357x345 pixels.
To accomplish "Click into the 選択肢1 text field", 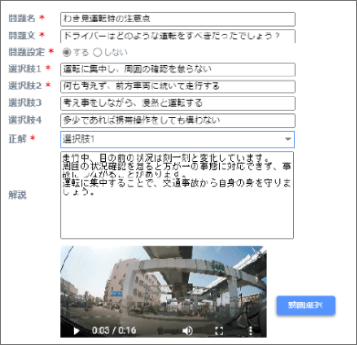I will pyautogui.click(x=178, y=70).
